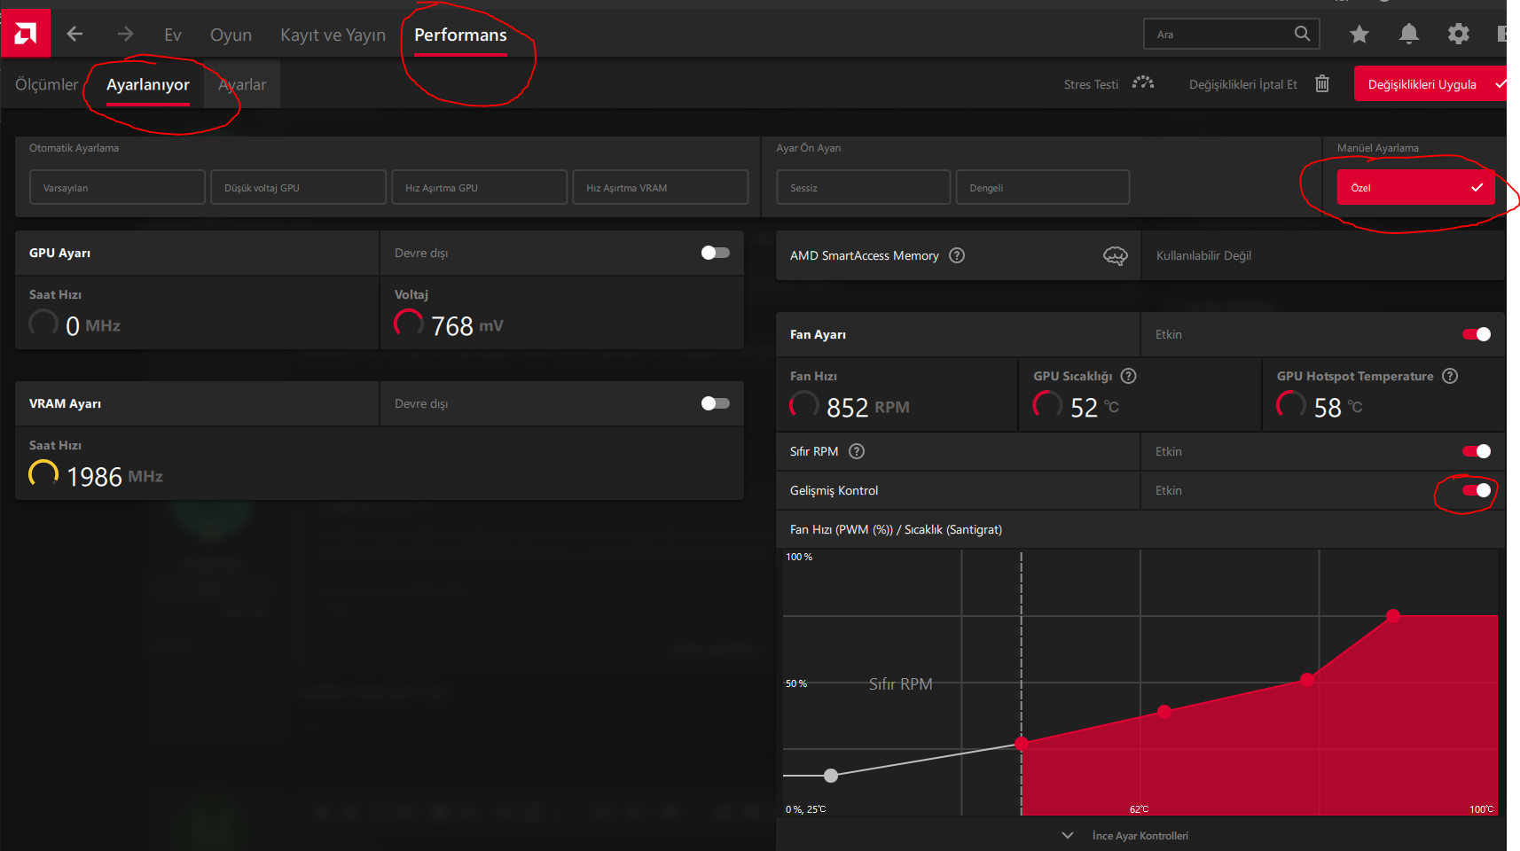This screenshot has width=1520, height=851.
Task: Select Varsayılan auto tuning preset
Action: coord(117,187)
